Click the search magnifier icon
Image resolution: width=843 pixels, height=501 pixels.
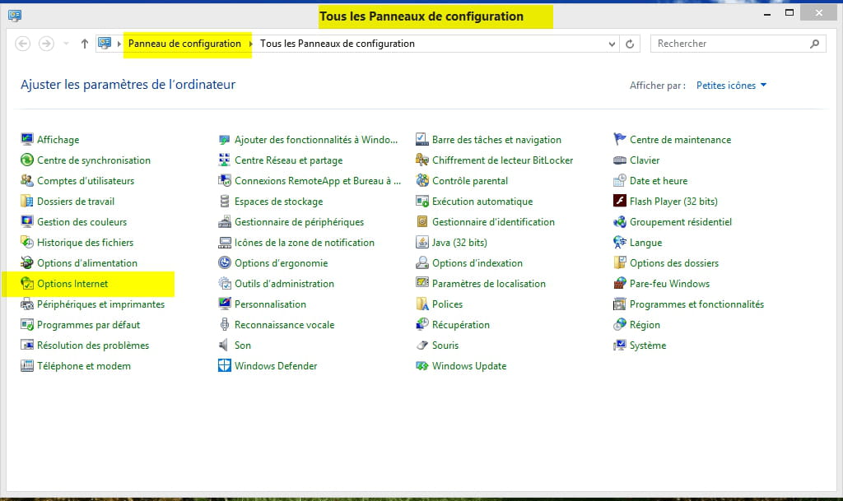(x=814, y=44)
